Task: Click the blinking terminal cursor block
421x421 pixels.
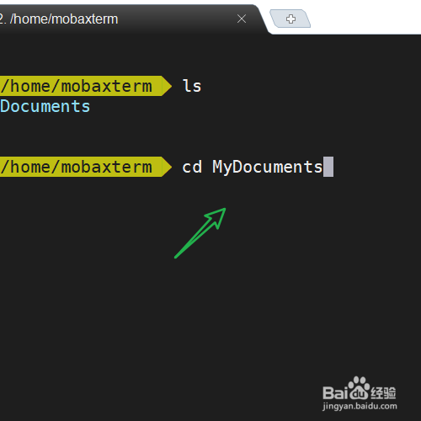Action: 328,167
